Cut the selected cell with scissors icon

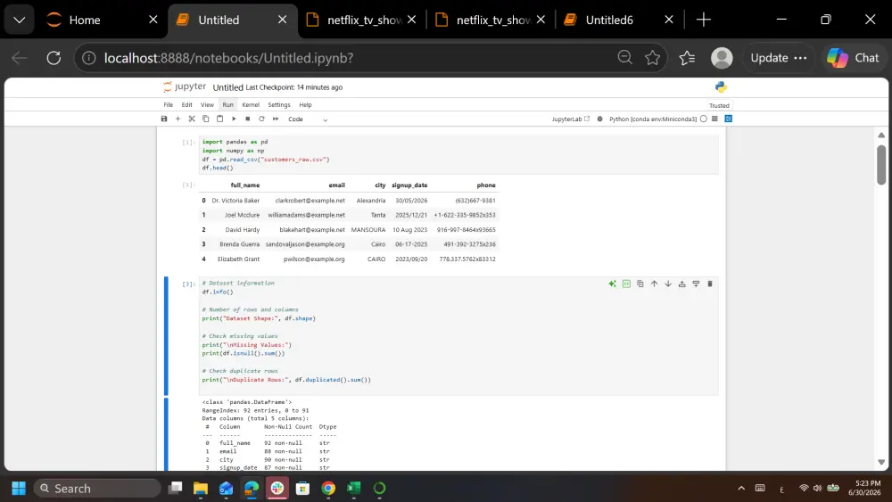click(192, 119)
